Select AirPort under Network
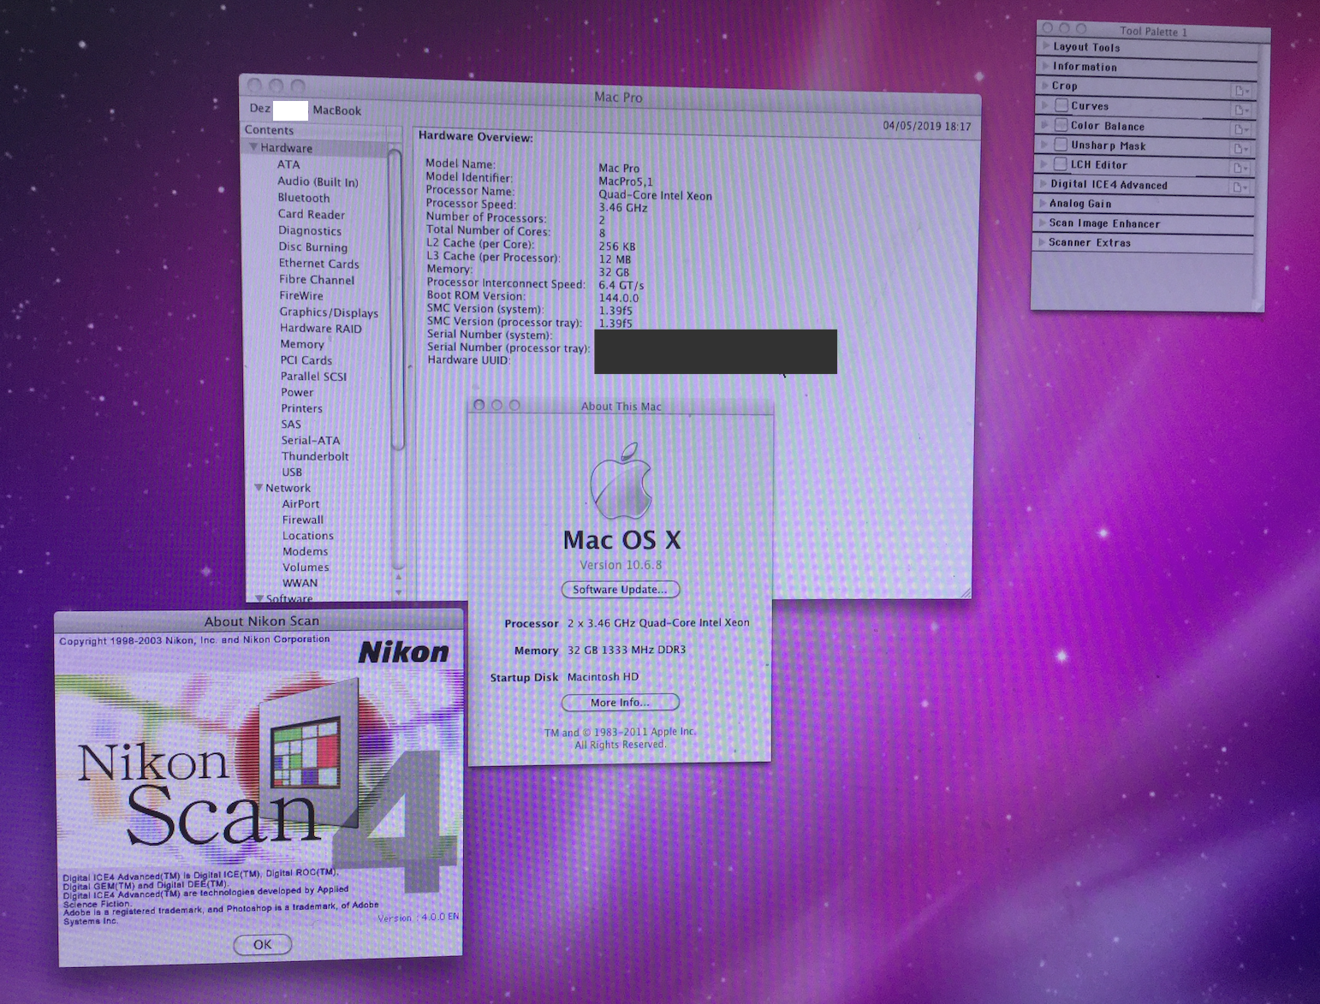Viewport: 1320px width, 1004px height. pos(301,504)
